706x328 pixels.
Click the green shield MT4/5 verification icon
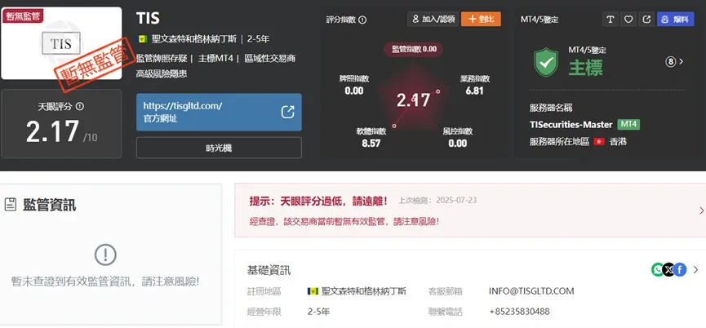point(546,63)
